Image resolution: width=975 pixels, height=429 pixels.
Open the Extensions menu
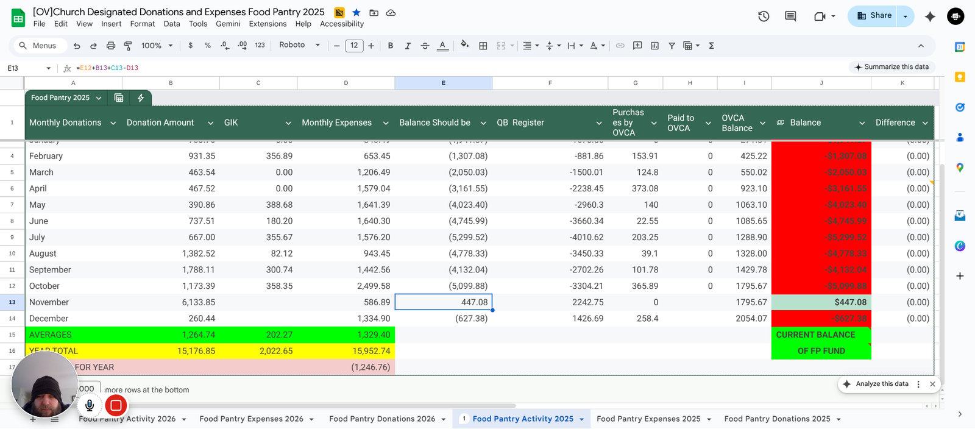[268, 24]
